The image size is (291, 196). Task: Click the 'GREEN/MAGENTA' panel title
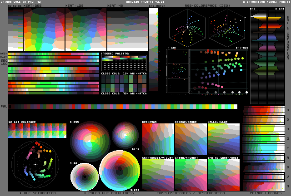(x=186, y=158)
